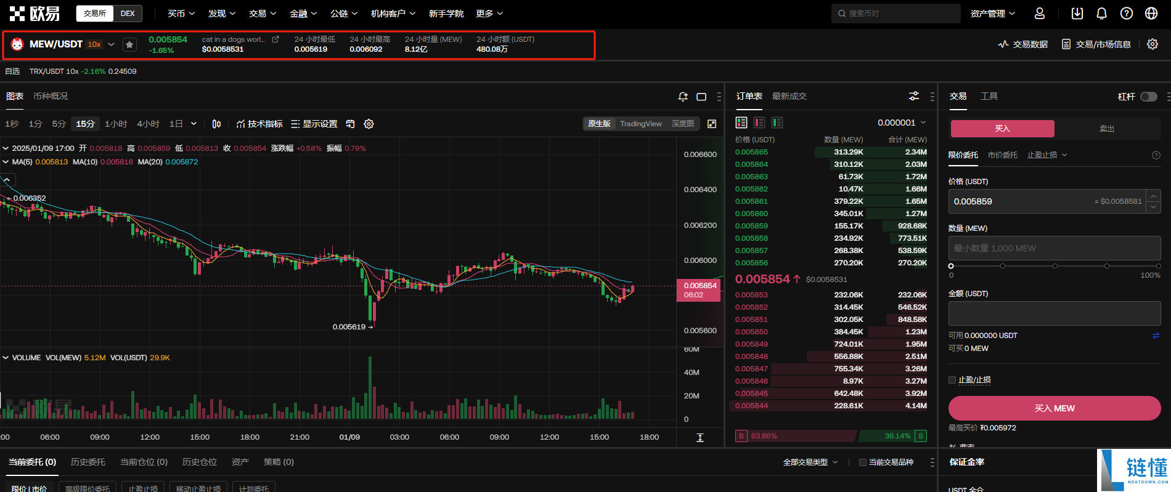Screen dimensions: 1171x492
Task: Expand more time intervals chevron after 1日
Action: coord(194,124)
